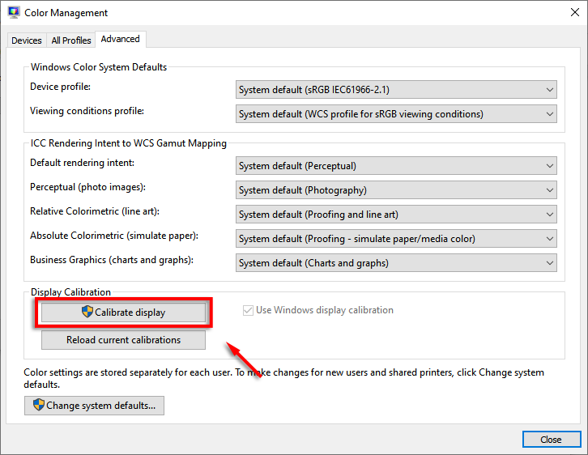The image size is (588, 455).
Task: Select the Advanced tab
Action: [x=120, y=39]
